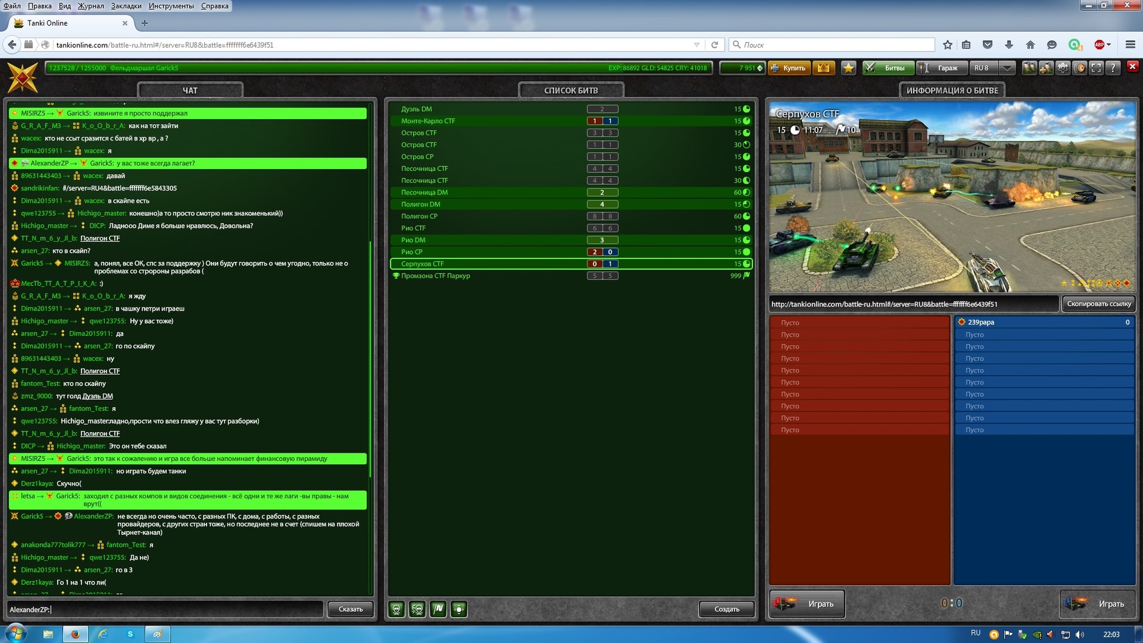This screenshot has height=643, width=1143.
Task: Open the address bar history dropdown
Action: click(696, 45)
